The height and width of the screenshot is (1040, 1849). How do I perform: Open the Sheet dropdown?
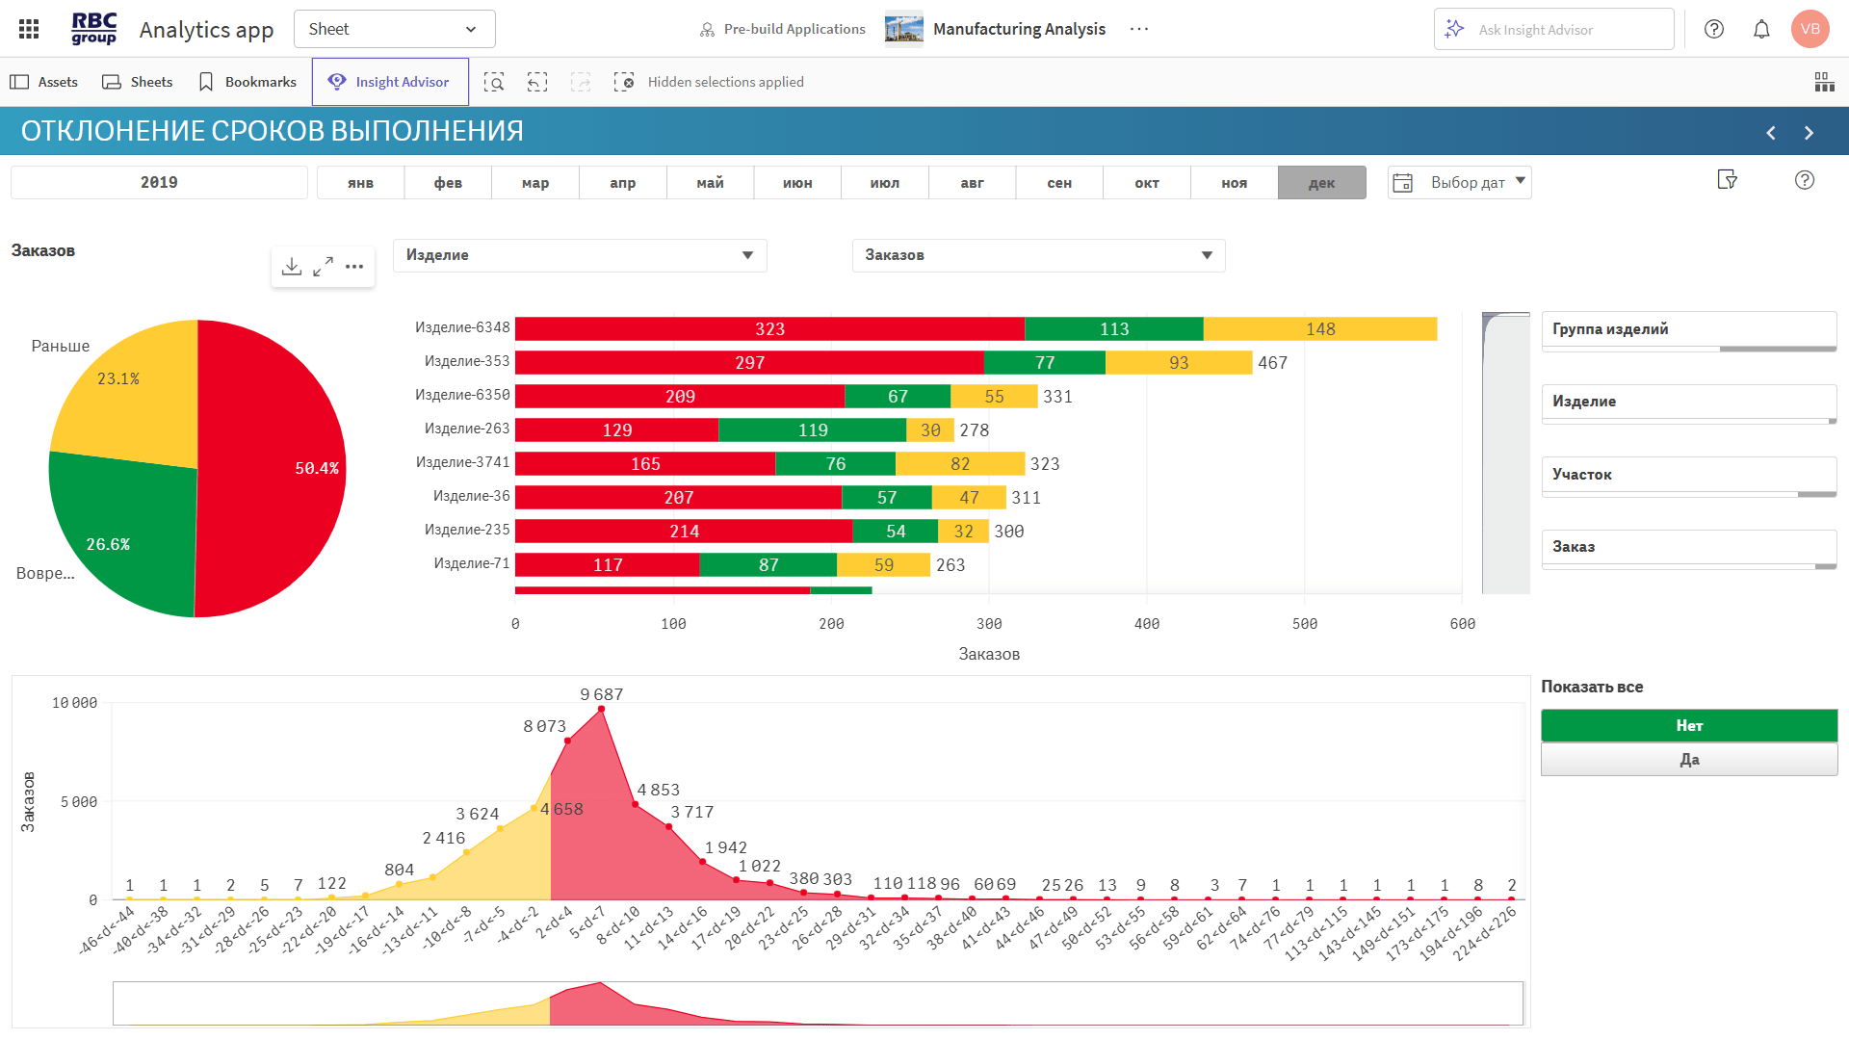(x=394, y=29)
